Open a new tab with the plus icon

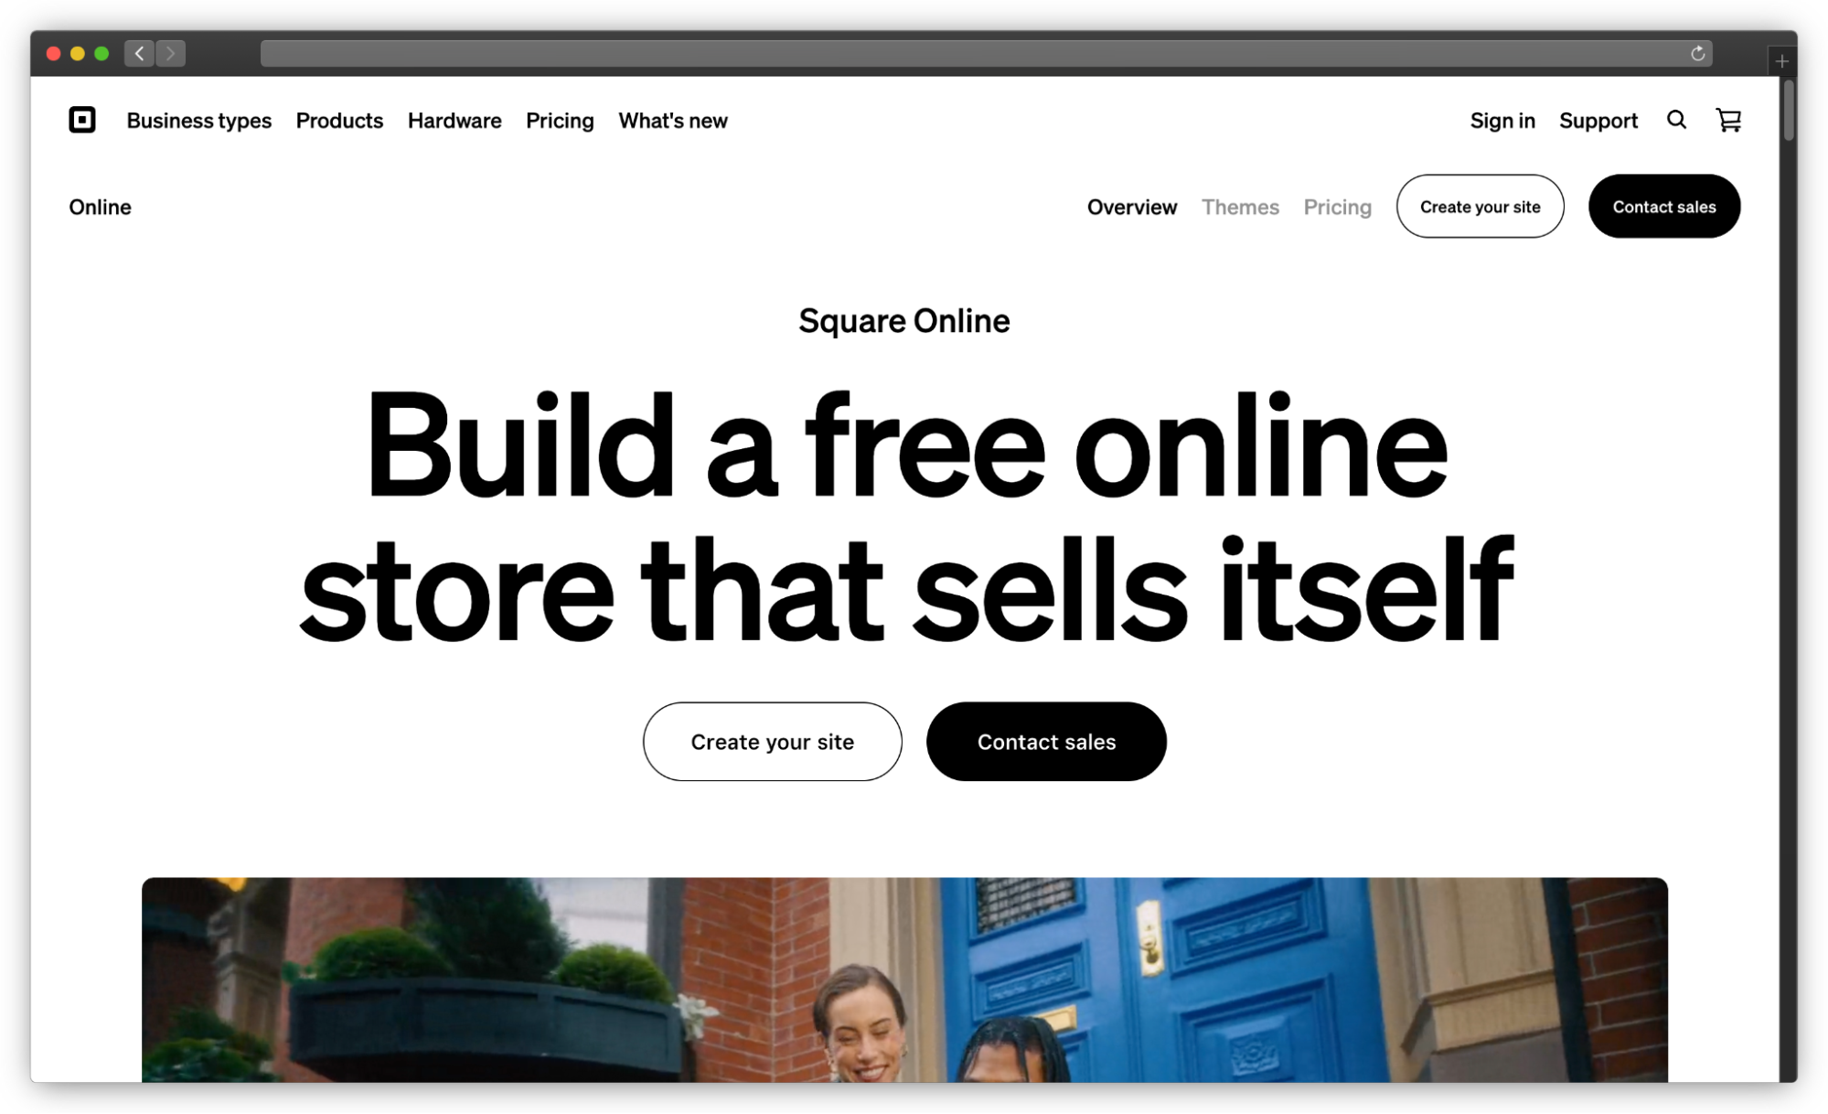(1781, 61)
